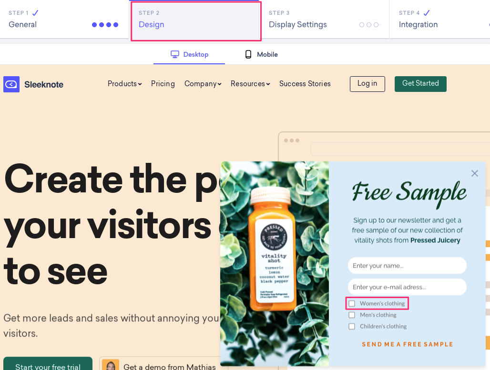Click the Get Started button

[x=420, y=84]
